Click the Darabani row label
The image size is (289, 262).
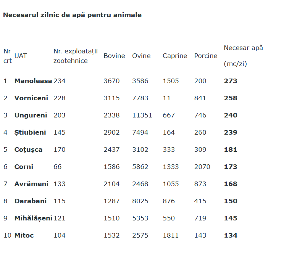pyautogui.click(x=31, y=201)
